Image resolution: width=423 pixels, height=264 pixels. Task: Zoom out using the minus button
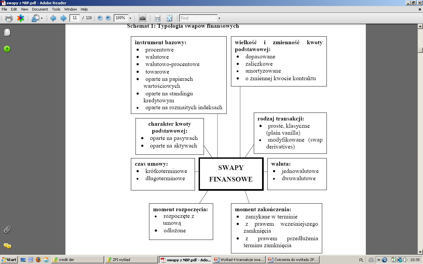(100, 18)
